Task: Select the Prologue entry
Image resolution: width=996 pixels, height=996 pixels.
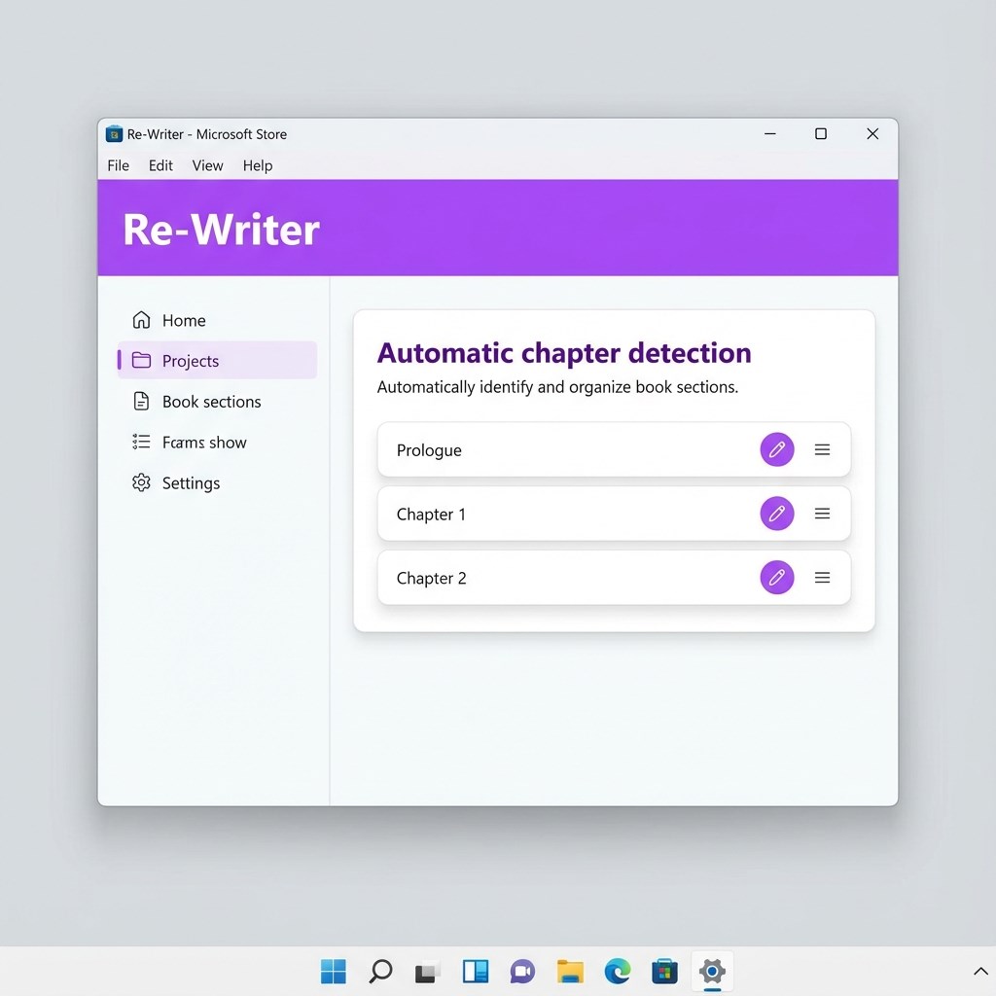Action: (428, 449)
